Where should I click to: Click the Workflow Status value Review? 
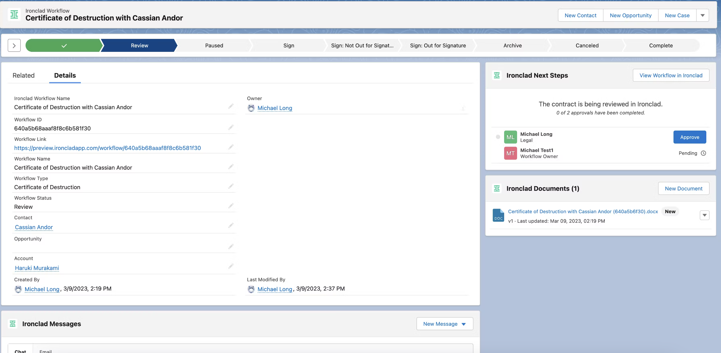[x=23, y=207]
